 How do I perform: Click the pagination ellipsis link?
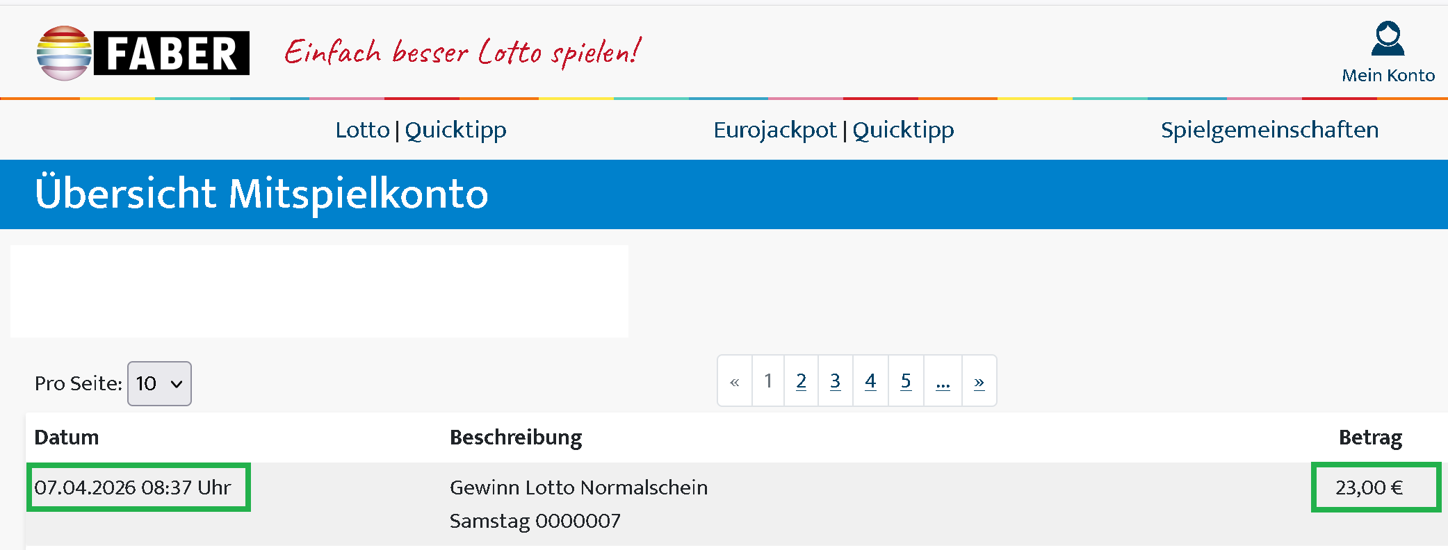tap(943, 381)
